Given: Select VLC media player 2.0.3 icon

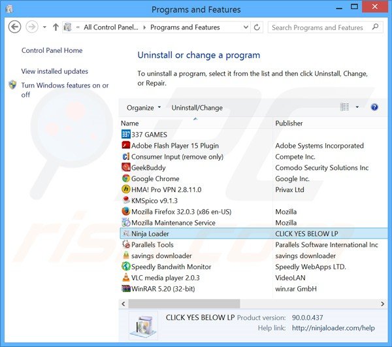Looking at the screenshot, I should pyautogui.click(x=125, y=277).
